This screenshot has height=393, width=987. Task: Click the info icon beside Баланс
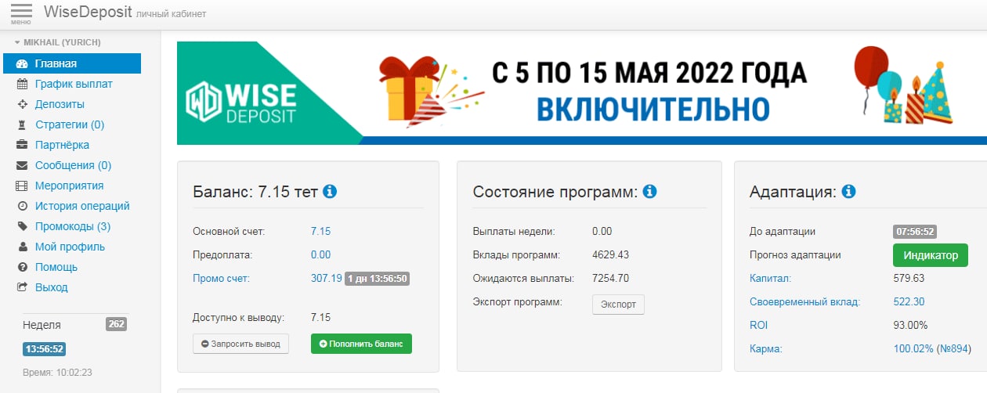(x=330, y=192)
